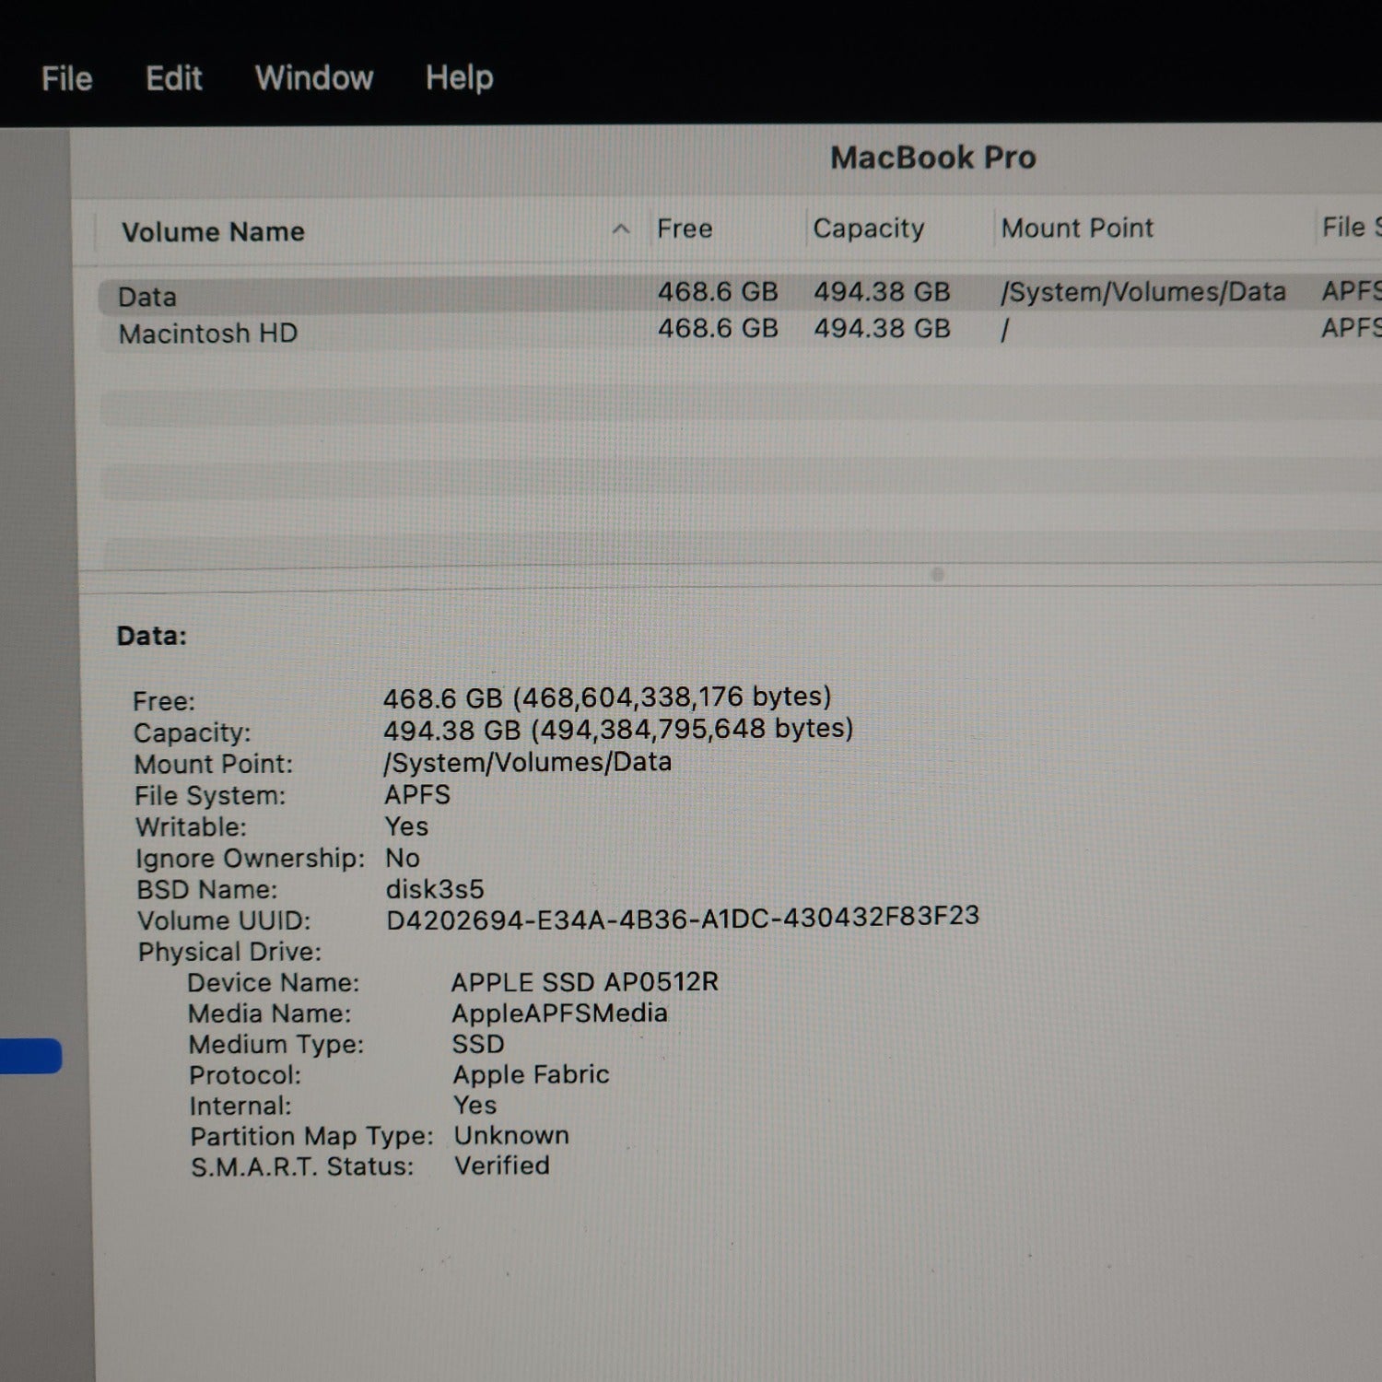
Task: Reverse sort order with Volume Name chevron
Action: [621, 228]
